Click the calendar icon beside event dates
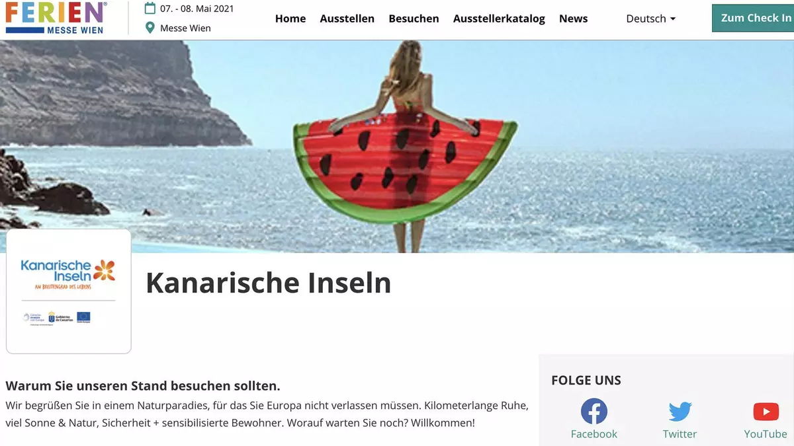The height and width of the screenshot is (446, 794). pos(150,9)
